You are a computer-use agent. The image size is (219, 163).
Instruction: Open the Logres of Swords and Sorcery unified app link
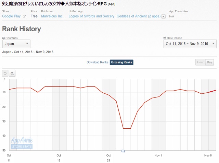click(114, 16)
